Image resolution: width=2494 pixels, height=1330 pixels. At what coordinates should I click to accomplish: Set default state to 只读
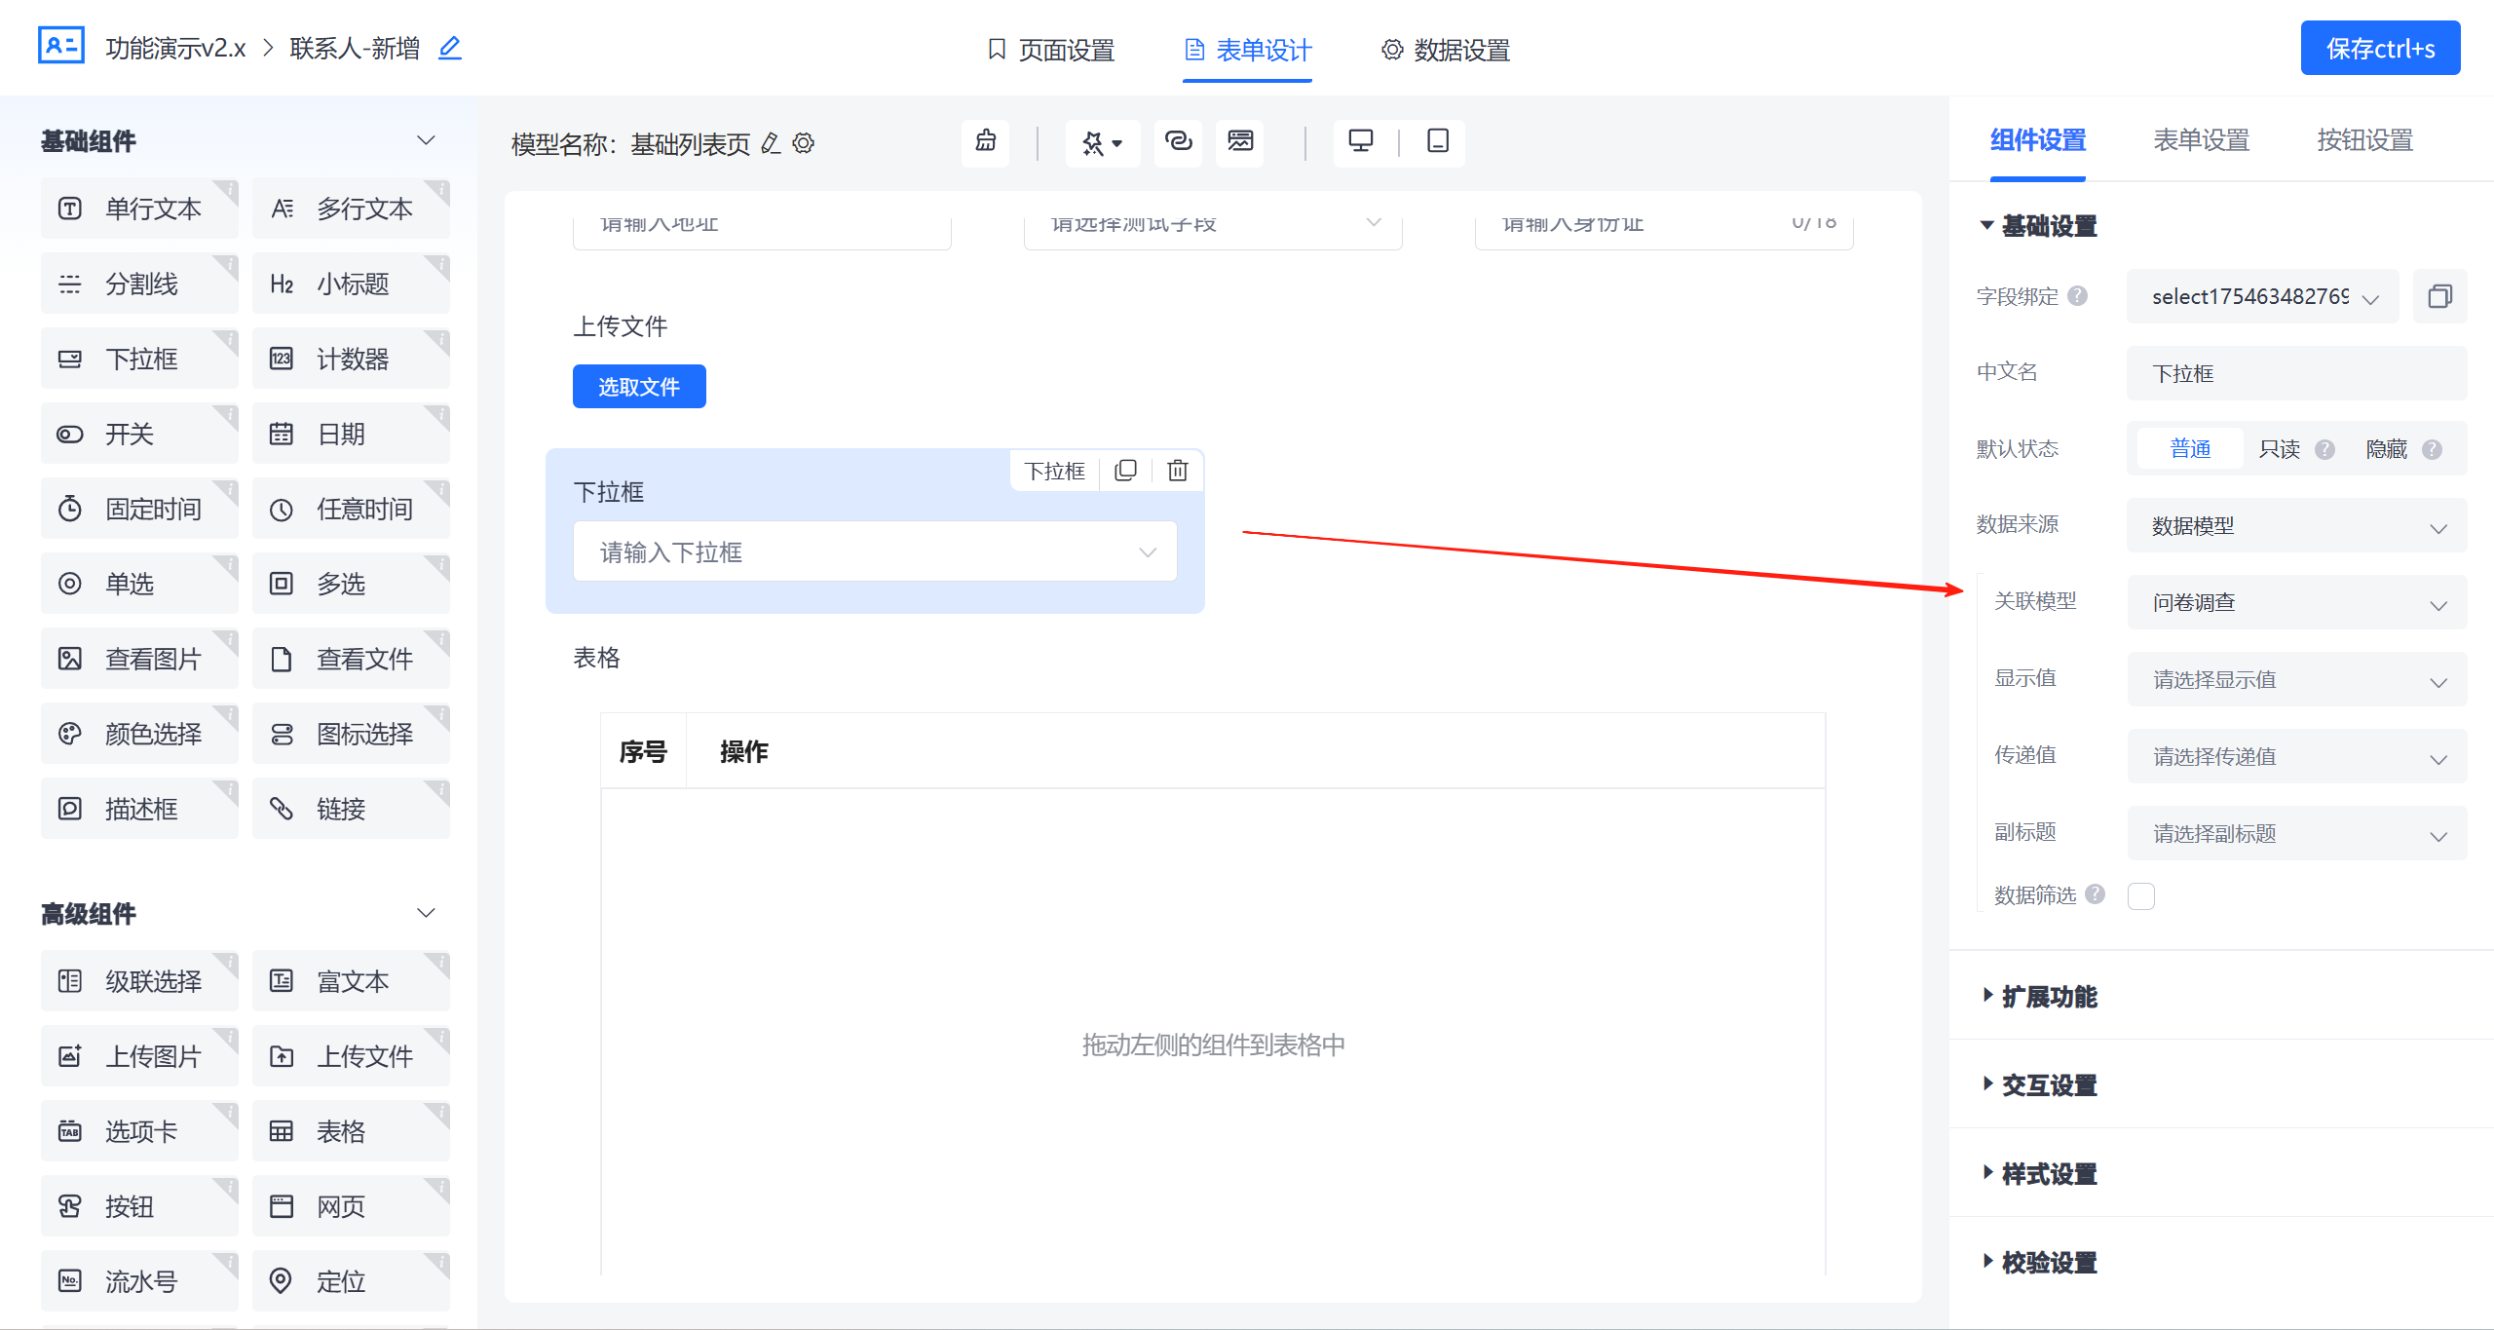pyautogui.click(x=2279, y=448)
